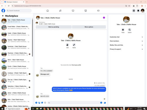
Task: Choose a GIF icon in composer
Action: pos(45,103)
